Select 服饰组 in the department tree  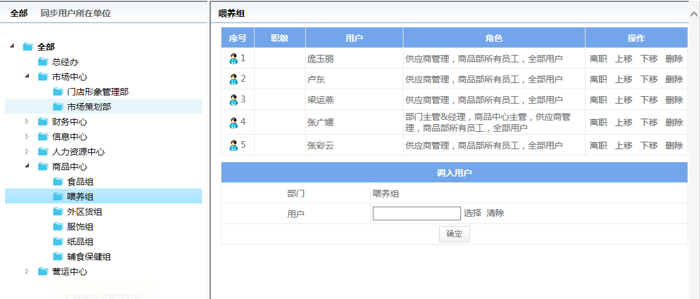coord(80,227)
